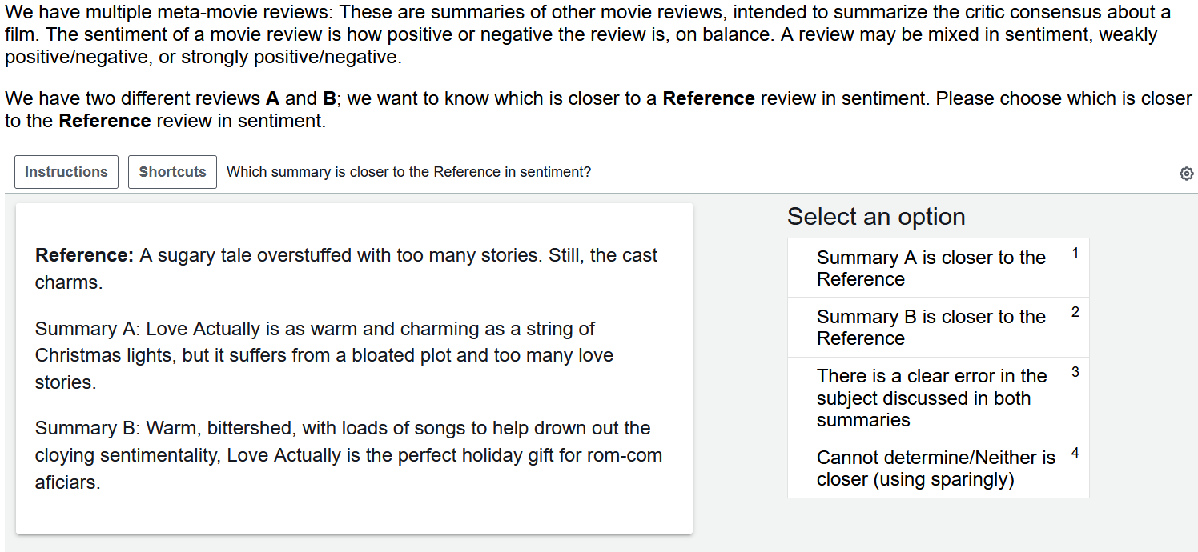
Task: Click the shortcut number 3 badge
Action: point(1075,372)
